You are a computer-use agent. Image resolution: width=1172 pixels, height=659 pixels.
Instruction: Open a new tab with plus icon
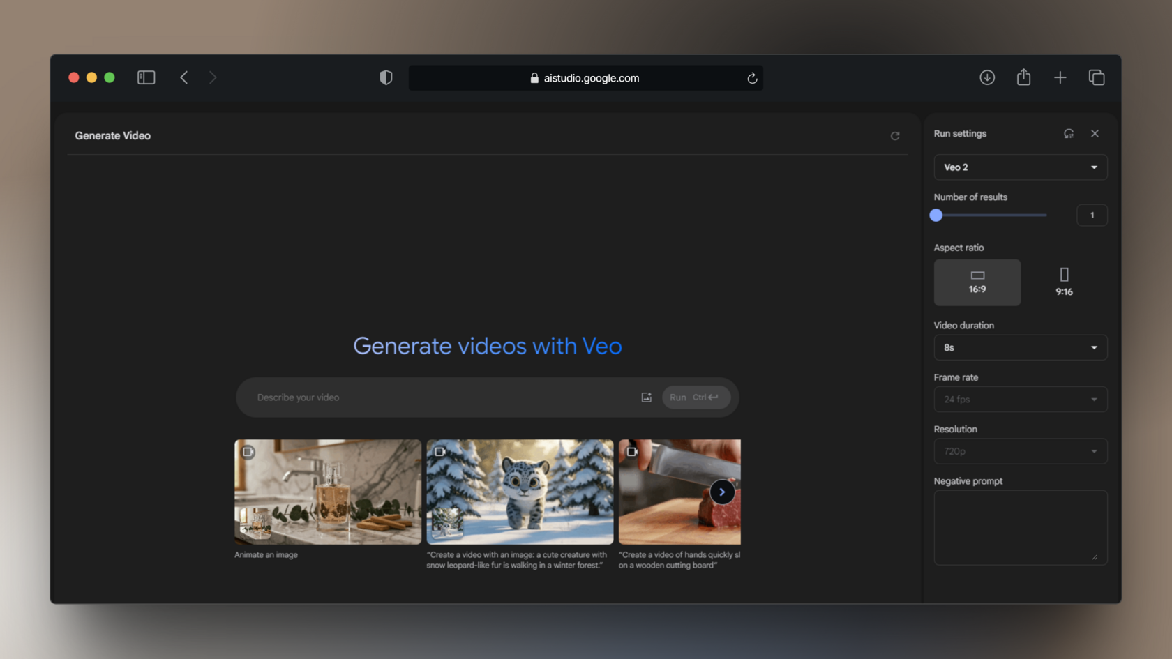point(1060,77)
